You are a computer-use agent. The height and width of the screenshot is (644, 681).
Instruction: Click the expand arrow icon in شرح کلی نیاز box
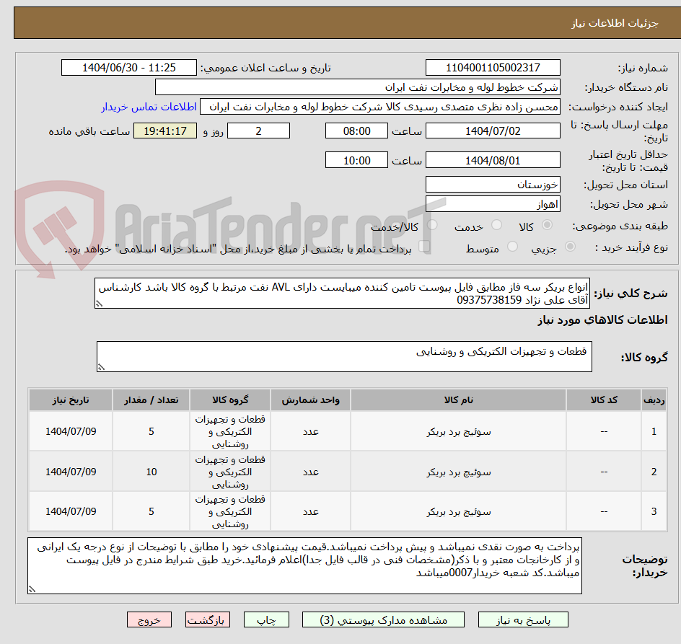pyautogui.click(x=99, y=304)
